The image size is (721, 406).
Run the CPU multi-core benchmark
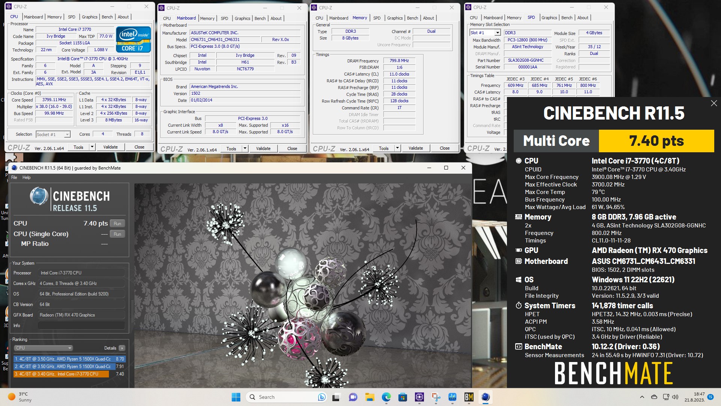pyautogui.click(x=118, y=224)
